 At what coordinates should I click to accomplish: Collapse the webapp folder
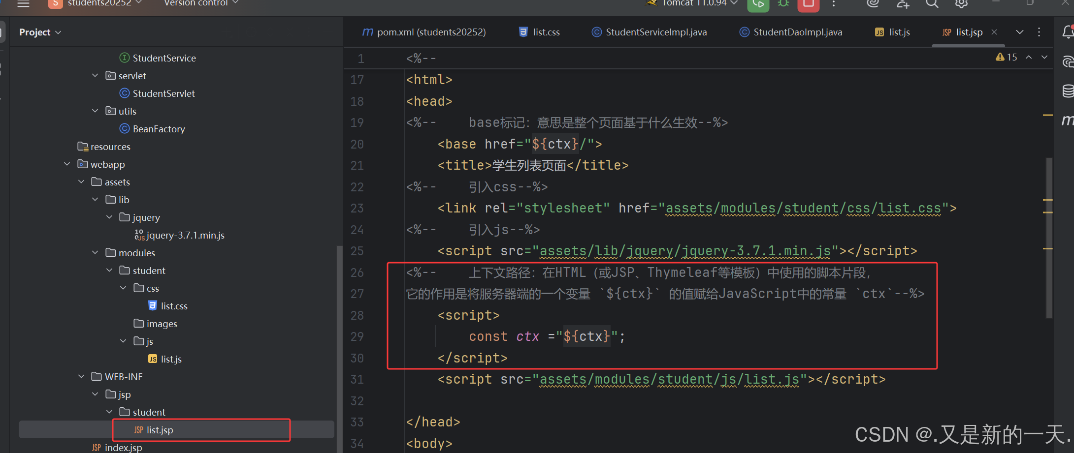(x=67, y=164)
